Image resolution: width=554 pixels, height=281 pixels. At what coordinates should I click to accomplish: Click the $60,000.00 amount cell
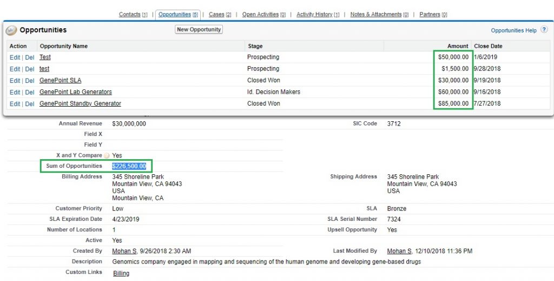[453, 92]
